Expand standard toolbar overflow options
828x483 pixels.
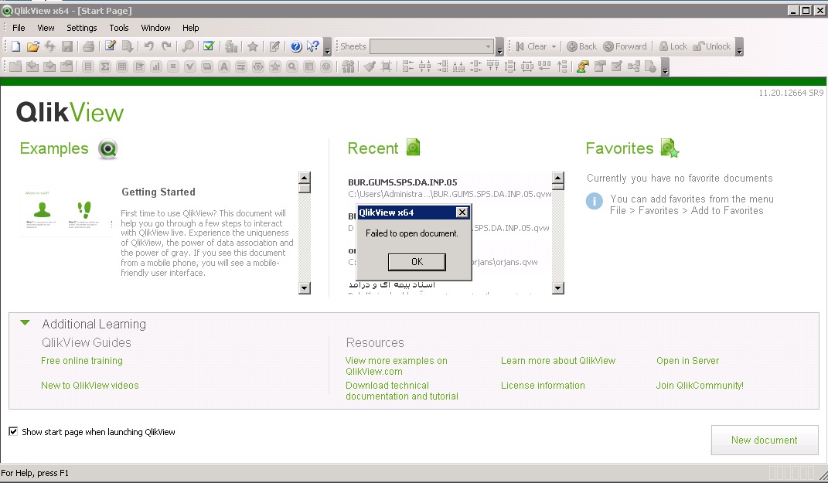click(327, 47)
